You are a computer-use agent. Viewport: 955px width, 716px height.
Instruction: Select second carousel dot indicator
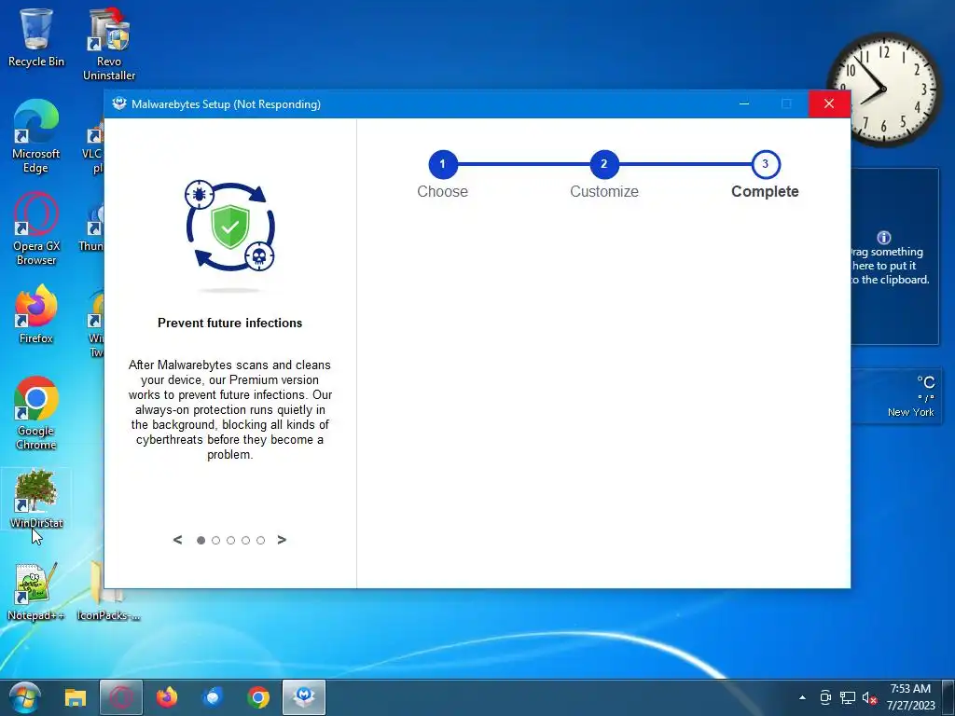pyautogui.click(x=215, y=540)
